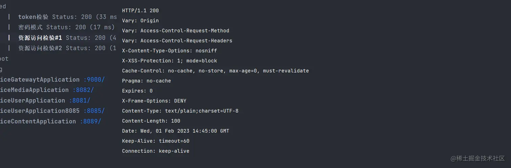Open the :8082/ port link
The width and height of the screenshot is (511, 168).
click(x=83, y=90)
